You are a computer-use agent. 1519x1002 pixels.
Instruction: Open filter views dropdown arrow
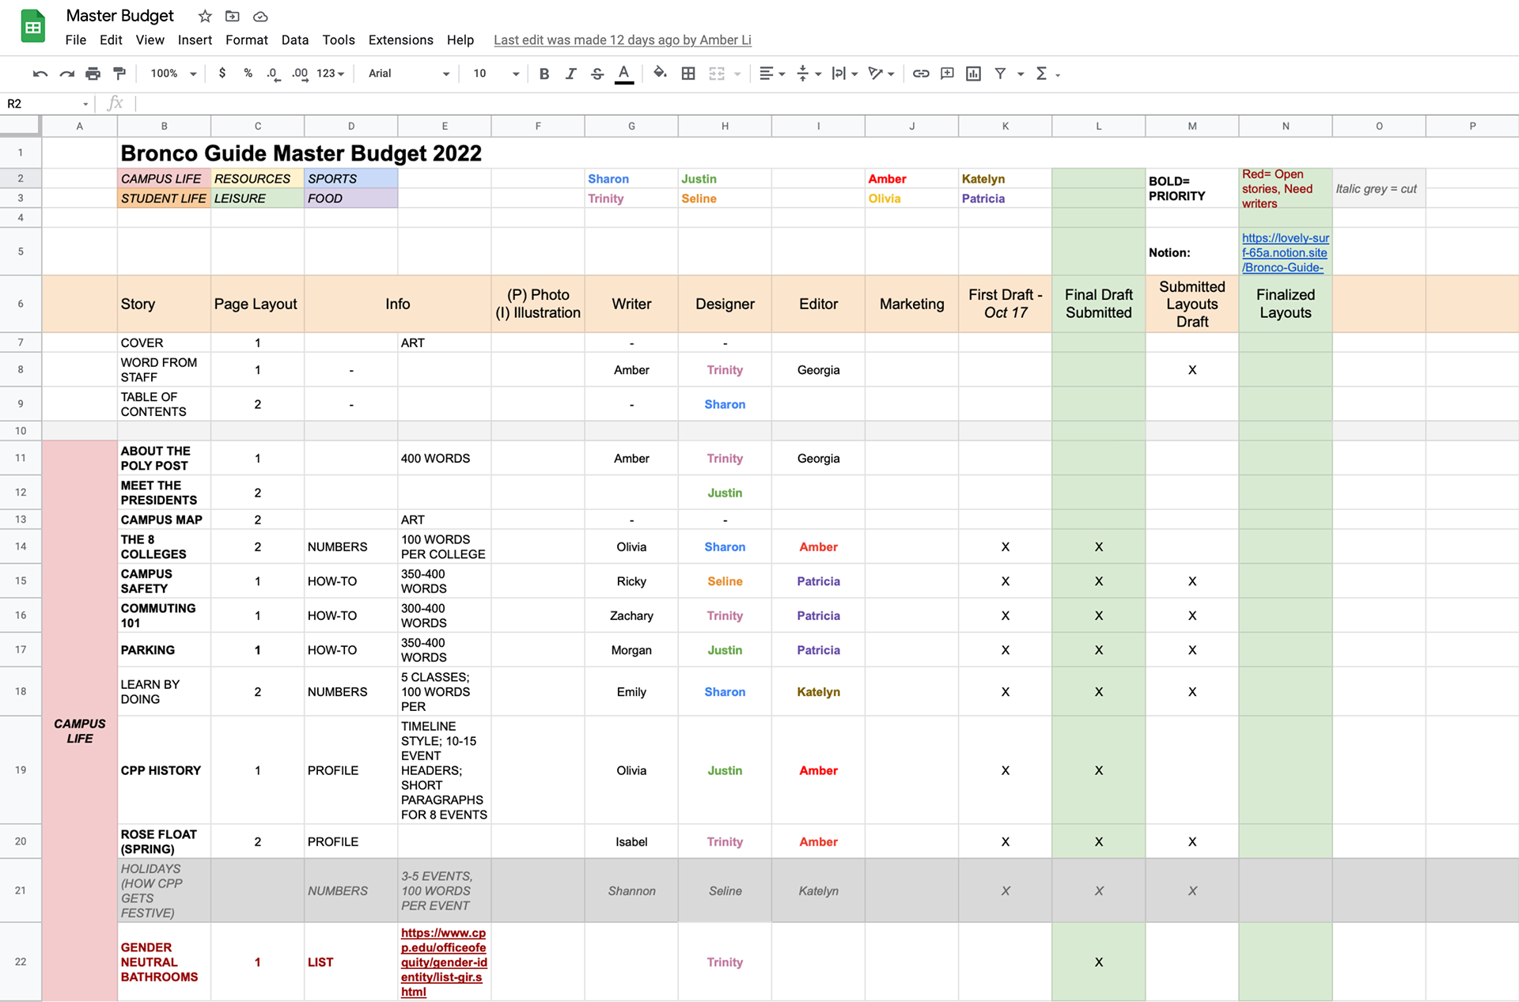tap(1021, 74)
